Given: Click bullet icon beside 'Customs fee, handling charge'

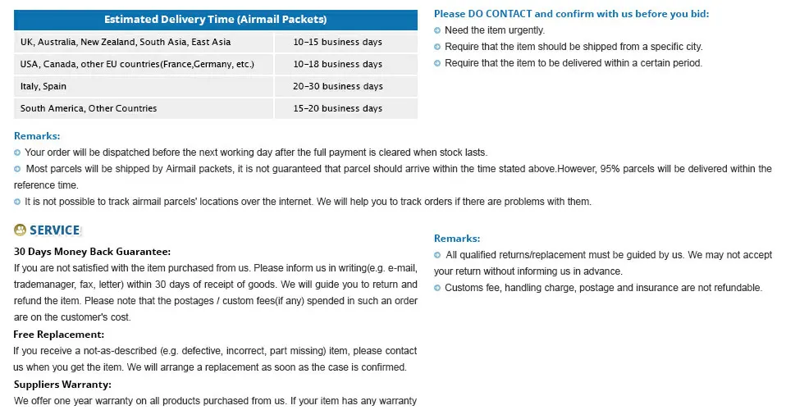Looking at the screenshot, I should click(x=437, y=288).
